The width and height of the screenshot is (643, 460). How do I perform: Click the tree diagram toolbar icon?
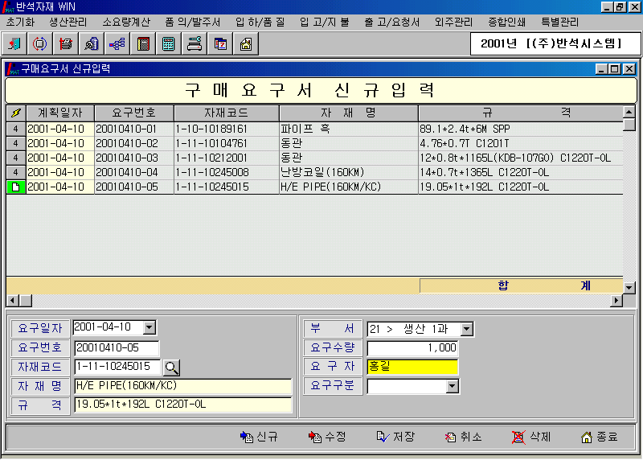tap(117, 44)
